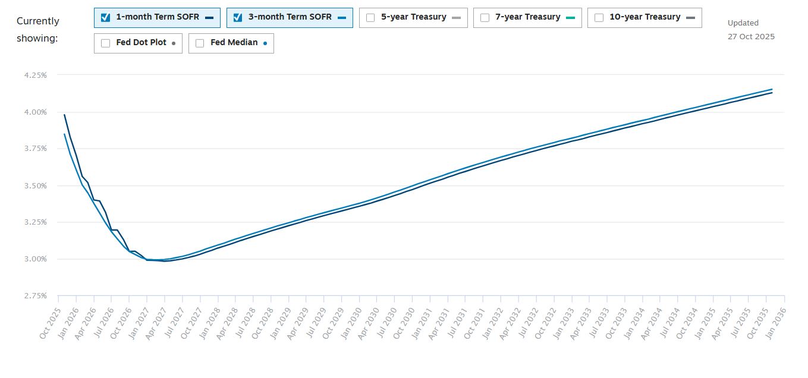Click the Fed Dot Plot label text
This screenshot has height=378, width=808.
tap(141, 43)
